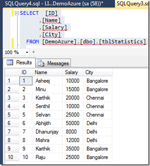The width and height of the screenshot is (150, 166).
Task: Open the 100 % zoom dropdown
Action: (x=27, y=52)
